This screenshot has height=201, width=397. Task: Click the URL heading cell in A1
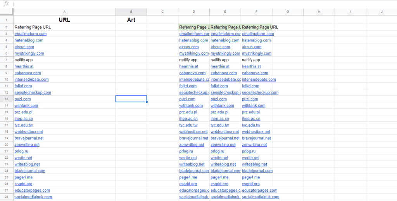coord(65,20)
